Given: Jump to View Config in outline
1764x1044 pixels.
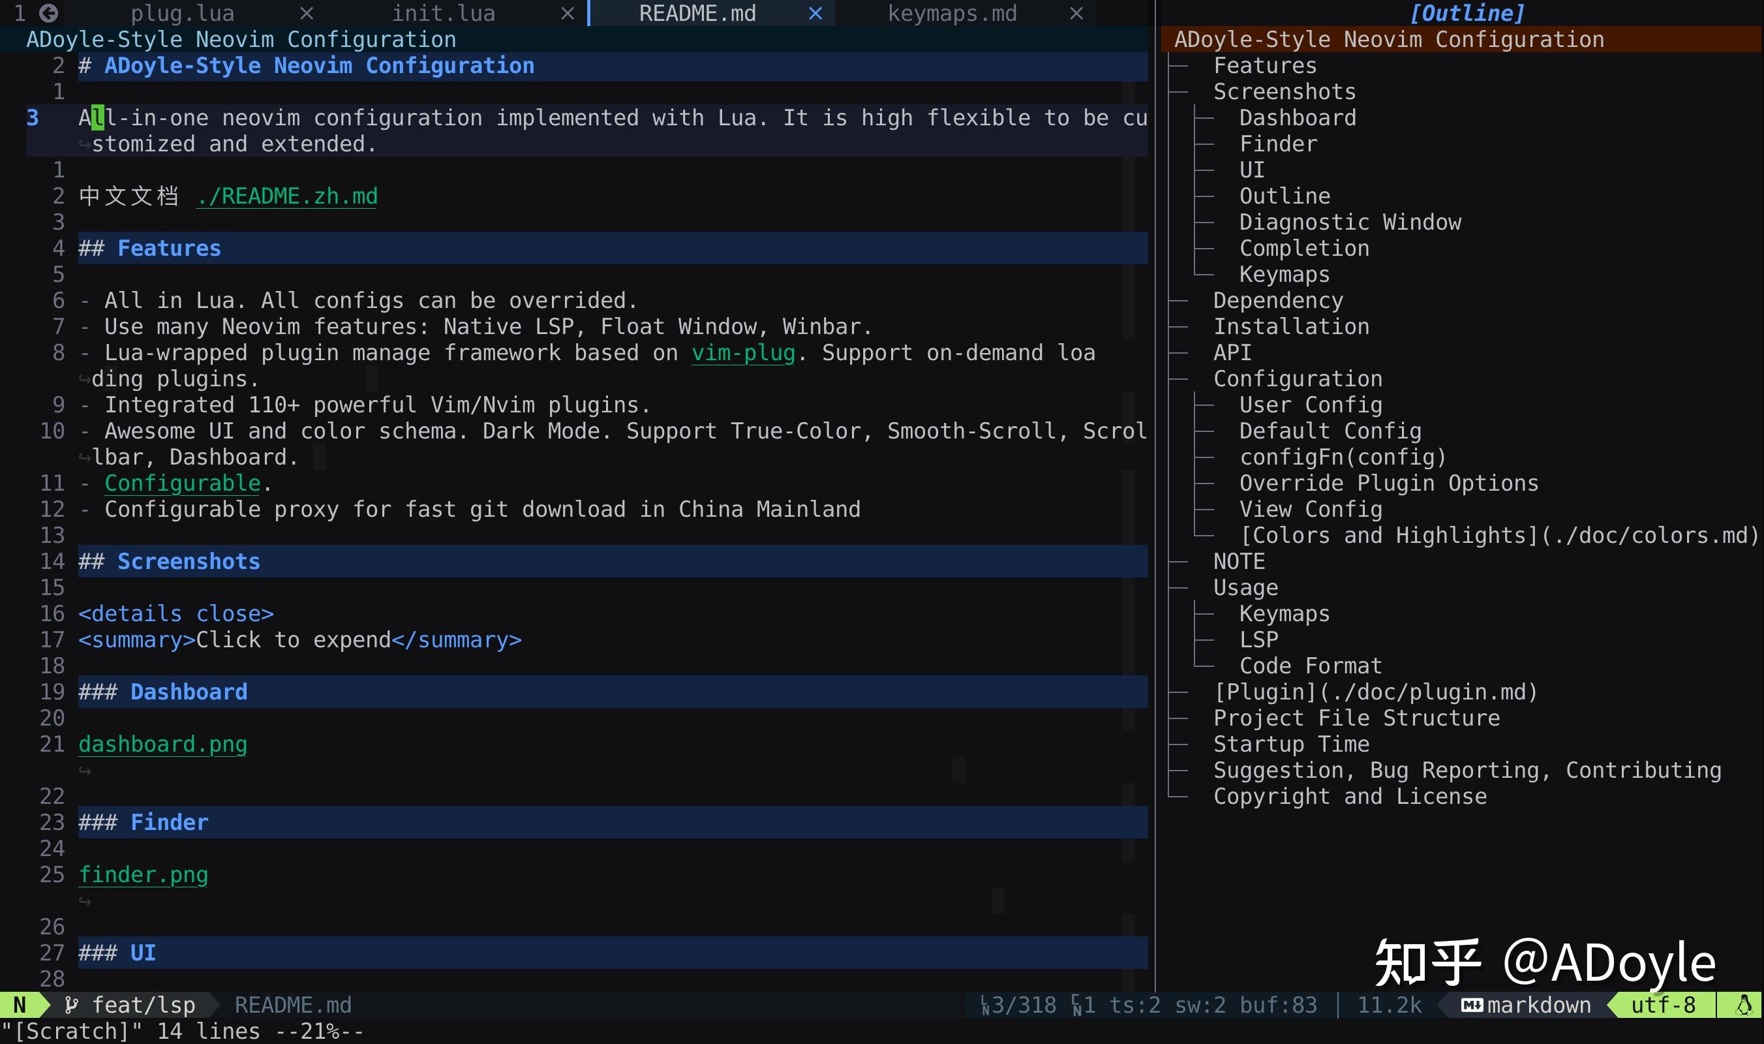Looking at the screenshot, I should 1311,510.
